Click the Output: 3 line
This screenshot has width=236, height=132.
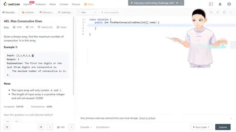13,59
